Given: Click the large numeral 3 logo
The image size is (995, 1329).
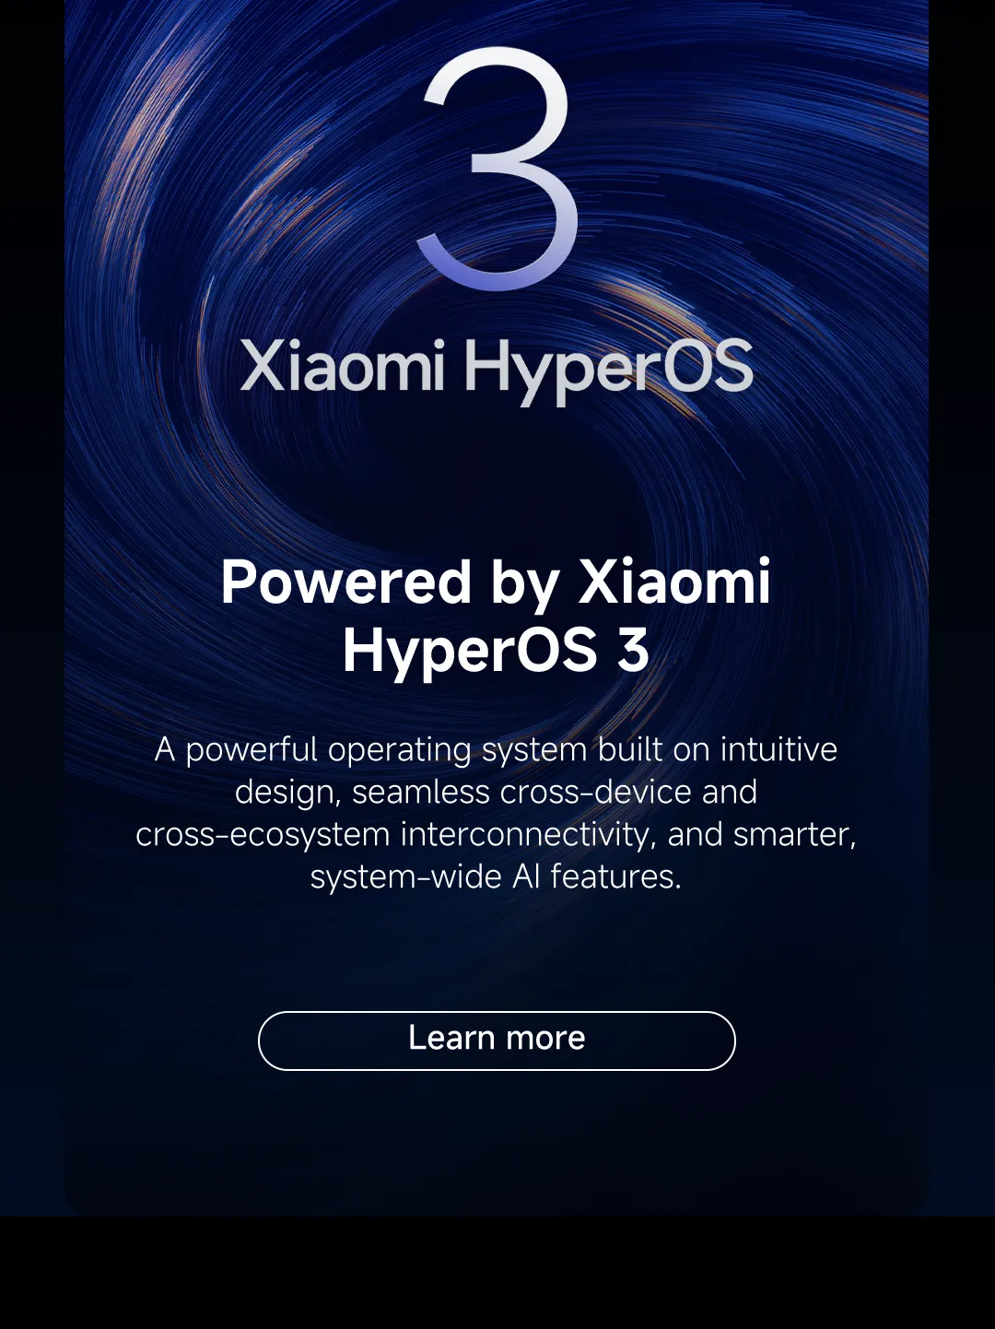Looking at the screenshot, I should [x=498, y=168].
